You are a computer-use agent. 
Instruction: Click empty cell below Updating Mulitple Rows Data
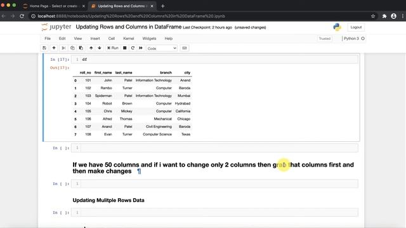click(214, 213)
